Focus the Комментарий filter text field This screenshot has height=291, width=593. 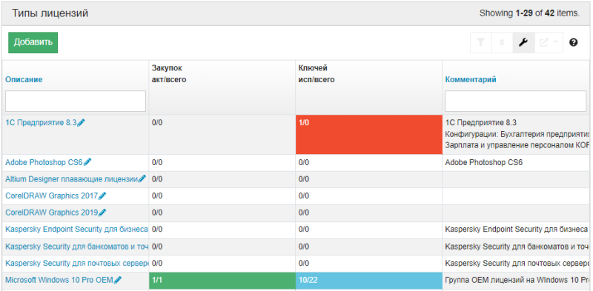[515, 101]
